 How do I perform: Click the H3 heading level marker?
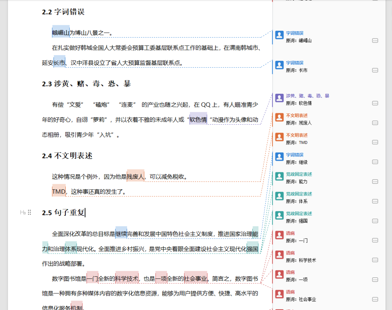[23, 213]
